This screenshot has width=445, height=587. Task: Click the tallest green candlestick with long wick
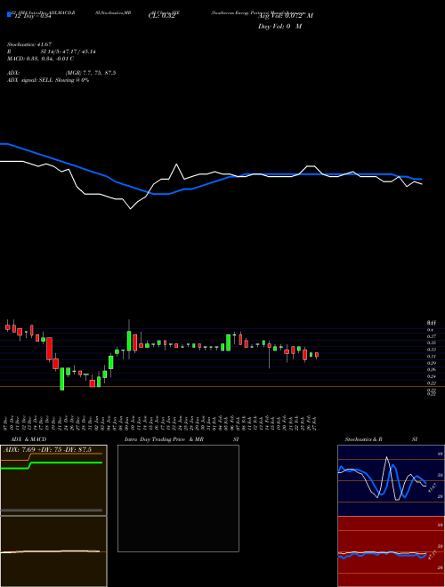point(129,340)
